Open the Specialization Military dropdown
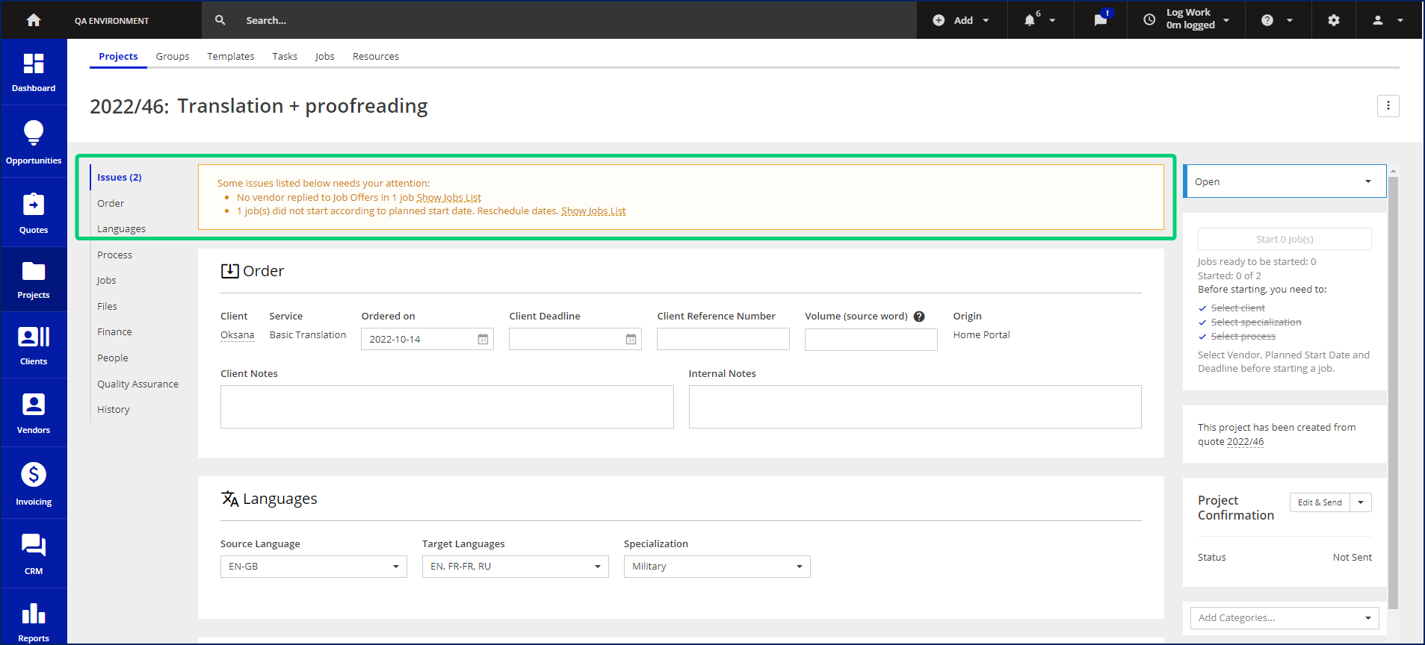The image size is (1425, 645). (x=717, y=567)
